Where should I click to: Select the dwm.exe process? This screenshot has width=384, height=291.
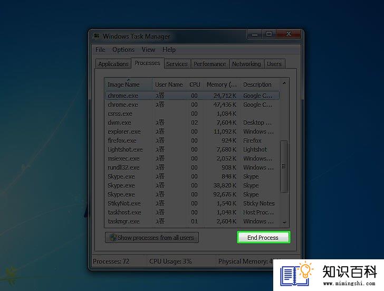tap(192, 123)
